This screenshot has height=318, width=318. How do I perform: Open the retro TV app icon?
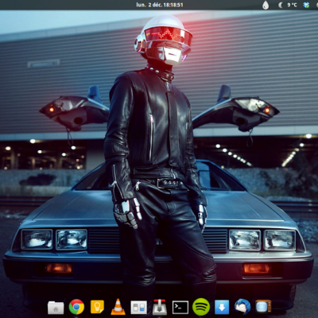click(263, 307)
